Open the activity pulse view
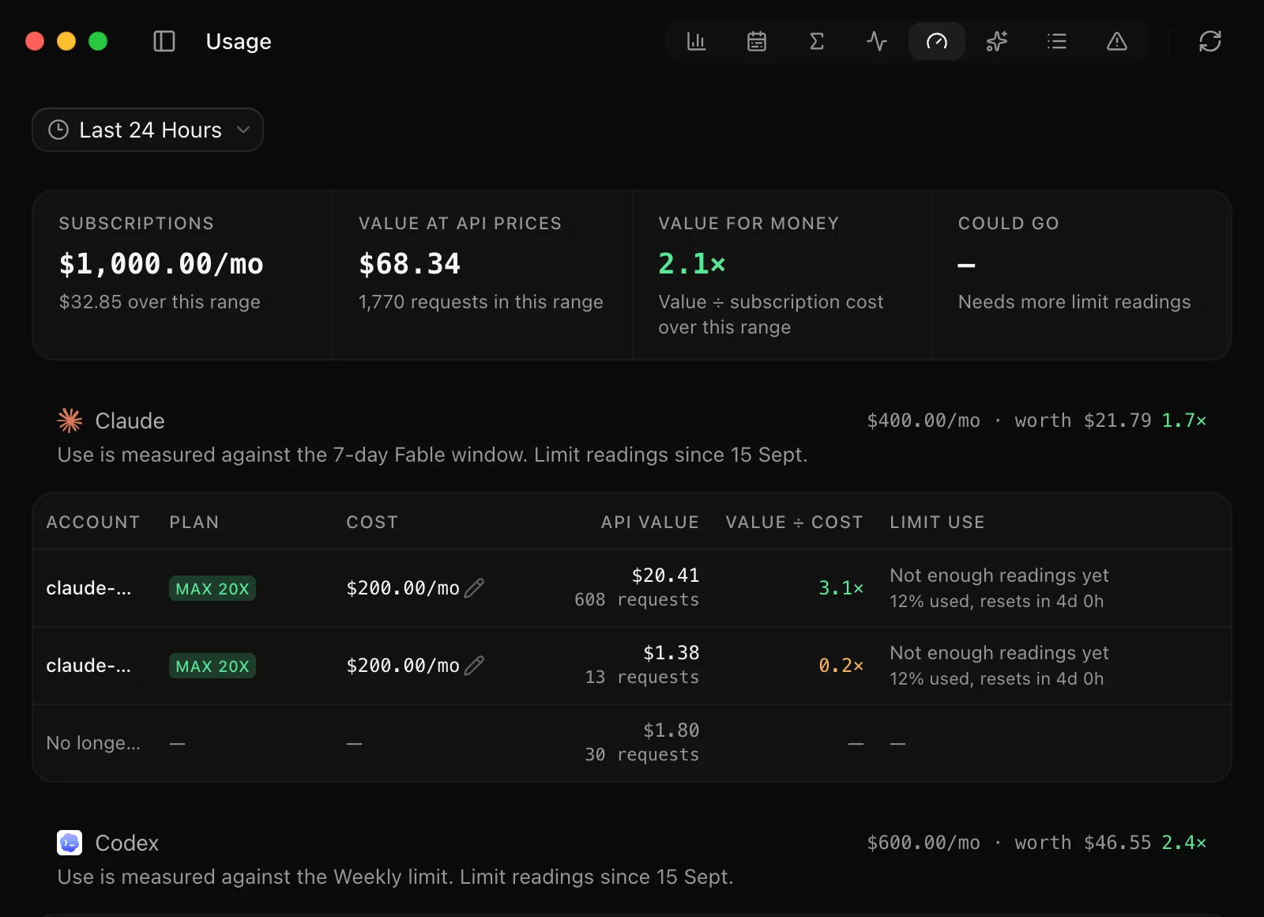This screenshot has width=1264, height=917. pos(877,41)
